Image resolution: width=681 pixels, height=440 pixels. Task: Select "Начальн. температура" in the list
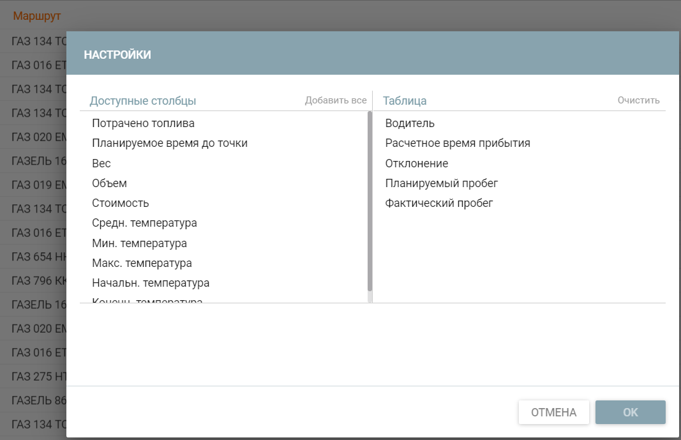tap(151, 283)
